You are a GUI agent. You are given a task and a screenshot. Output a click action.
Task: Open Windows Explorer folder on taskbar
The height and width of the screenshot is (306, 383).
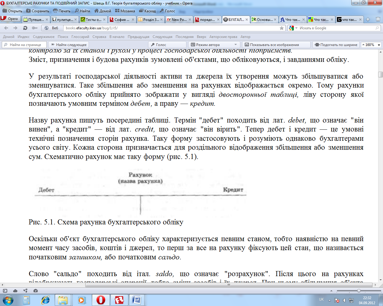point(63,300)
